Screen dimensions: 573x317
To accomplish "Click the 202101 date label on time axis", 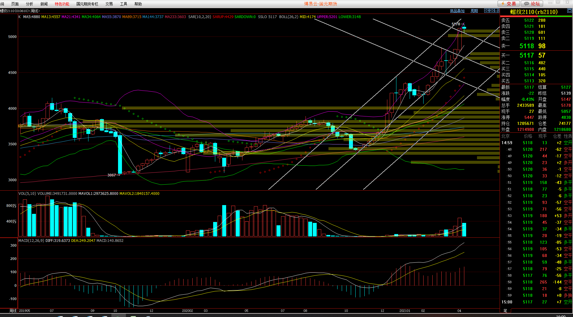I will (x=405, y=311).
